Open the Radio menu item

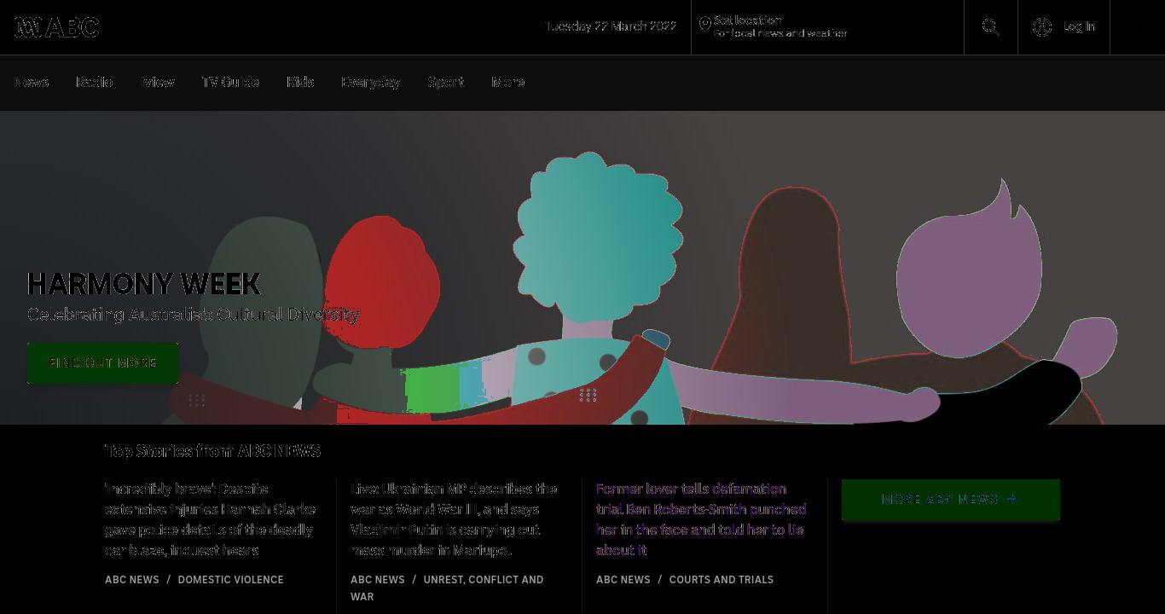[95, 82]
